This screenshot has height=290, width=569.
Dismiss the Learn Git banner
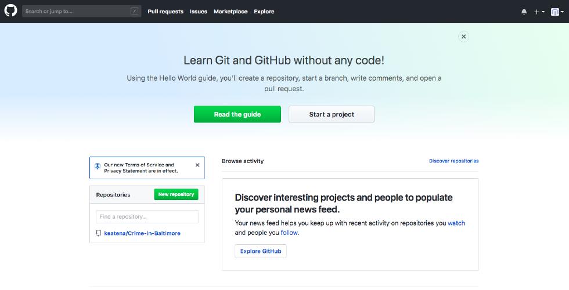click(x=463, y=37)
